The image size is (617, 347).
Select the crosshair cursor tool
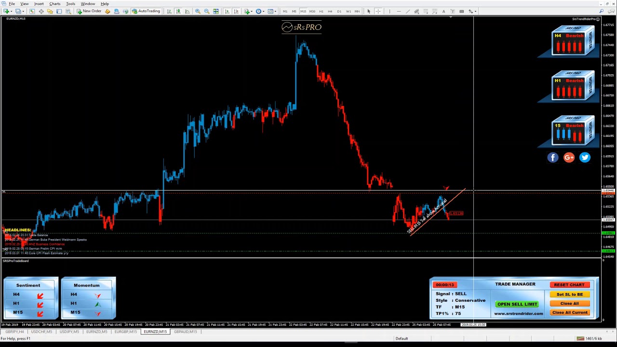coord(378,11)
